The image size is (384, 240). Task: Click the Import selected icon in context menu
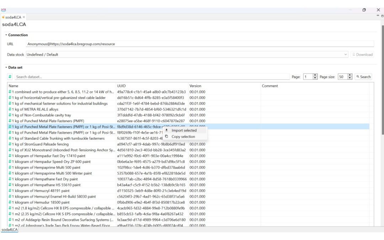point(167,130)
